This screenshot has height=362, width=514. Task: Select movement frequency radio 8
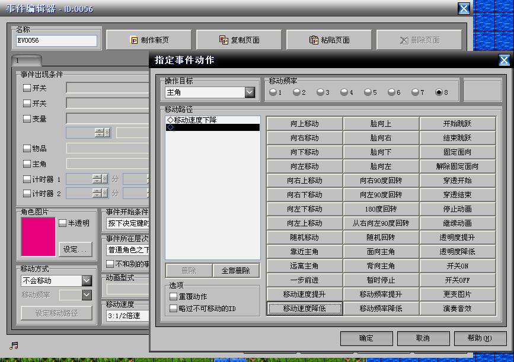(x=439, y=92)
